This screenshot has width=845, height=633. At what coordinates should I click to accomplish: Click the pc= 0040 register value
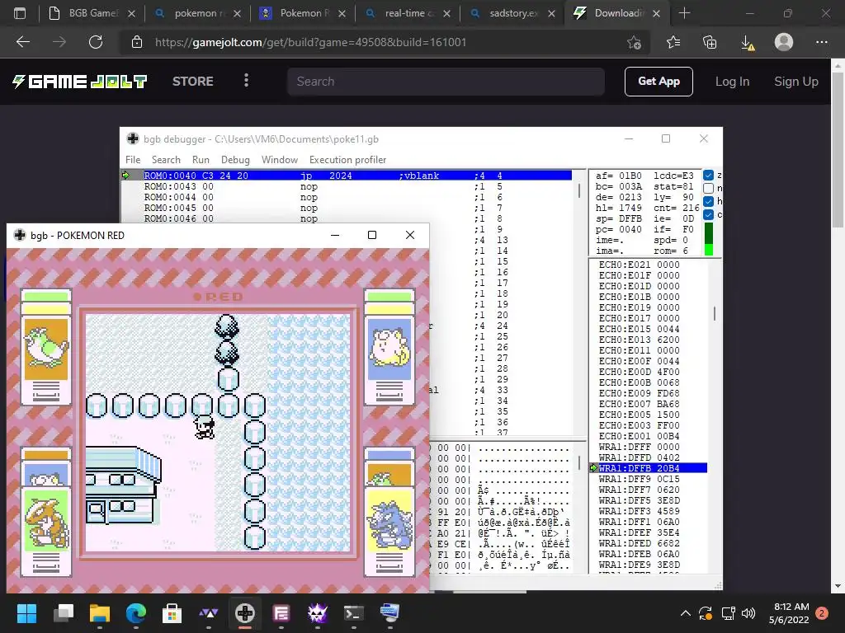619,229
